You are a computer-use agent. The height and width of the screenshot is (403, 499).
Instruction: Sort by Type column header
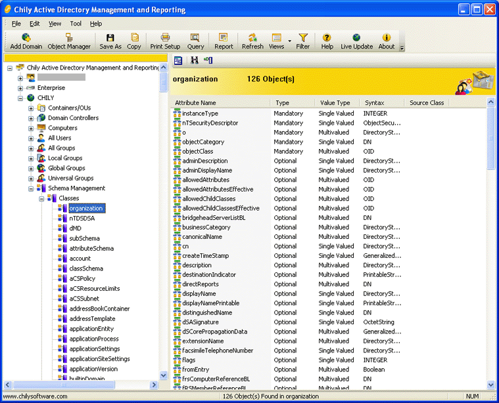293,102
